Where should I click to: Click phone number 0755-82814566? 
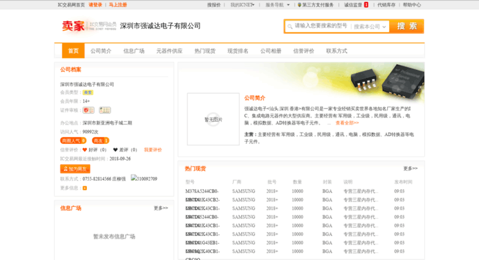(x=97, y=179)
